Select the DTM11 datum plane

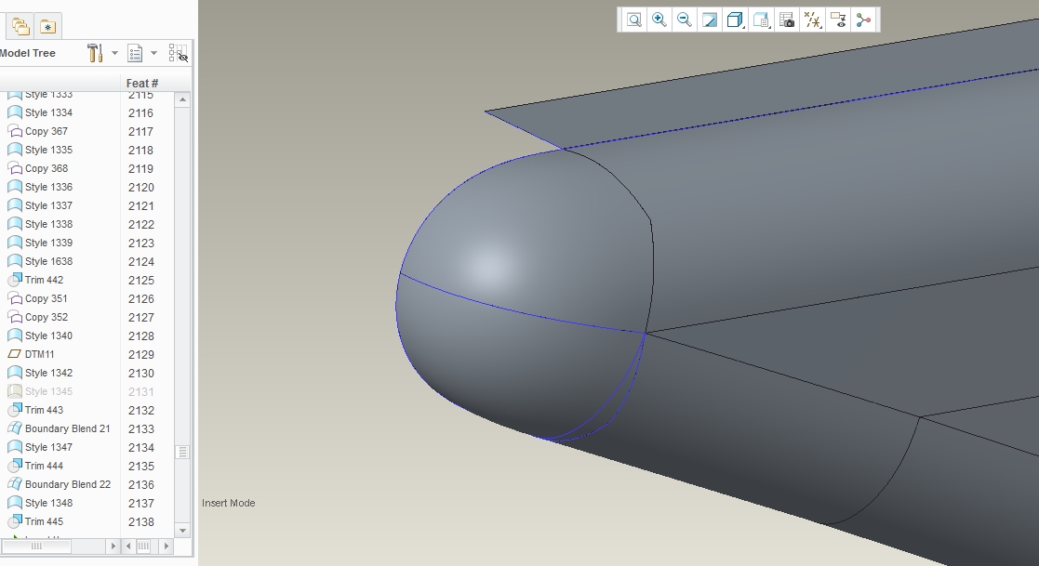[39, 354]
